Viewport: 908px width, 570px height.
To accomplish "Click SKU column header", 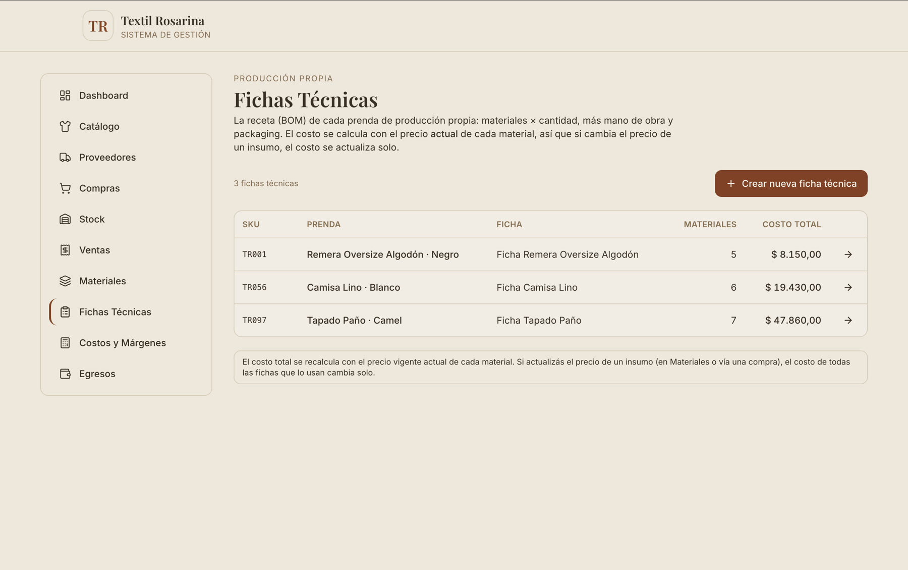I will pos(251,224).
